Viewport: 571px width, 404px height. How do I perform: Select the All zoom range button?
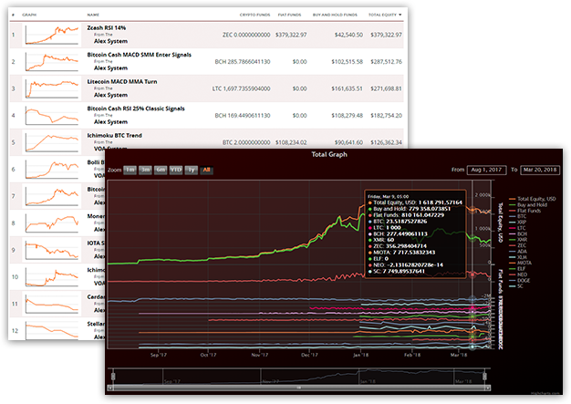coord(206,170)
